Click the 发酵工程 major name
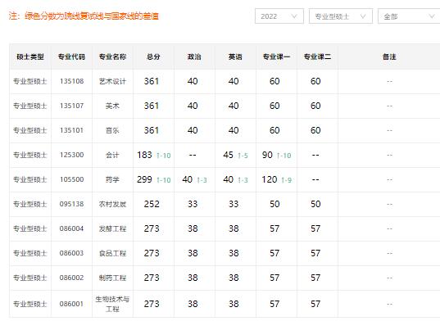Viewport: 440px width, 321px height. click(112, 228)
